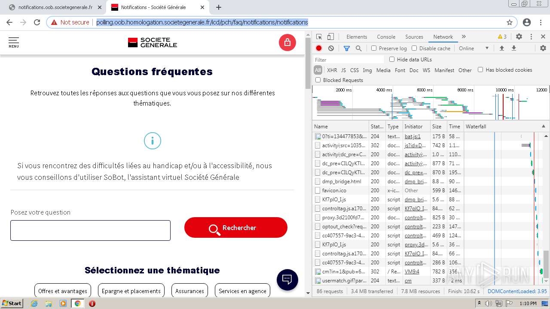Open DevTools three-dot customize menu
The height and width of the screenshot is (309, 550).
[531, 37]
